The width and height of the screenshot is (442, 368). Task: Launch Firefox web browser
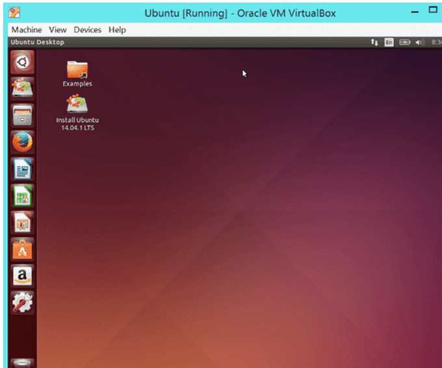[x=22, y=142]
